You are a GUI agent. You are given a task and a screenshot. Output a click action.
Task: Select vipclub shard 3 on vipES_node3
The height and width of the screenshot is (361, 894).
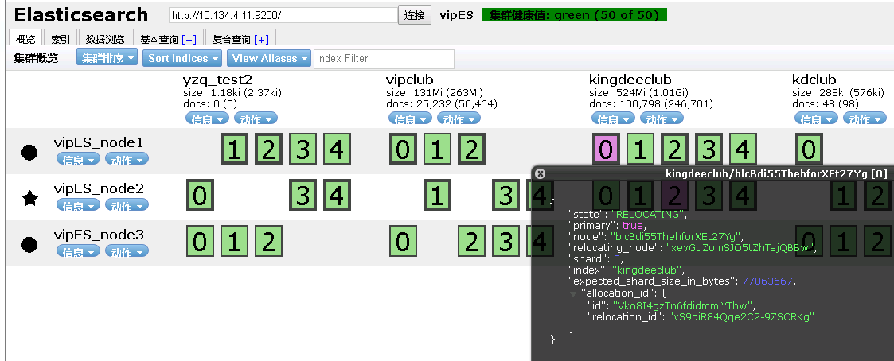tap(506, 242)
